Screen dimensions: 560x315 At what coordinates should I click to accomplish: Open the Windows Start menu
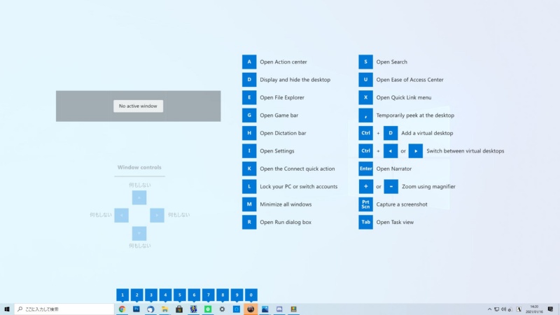point(7,309)
